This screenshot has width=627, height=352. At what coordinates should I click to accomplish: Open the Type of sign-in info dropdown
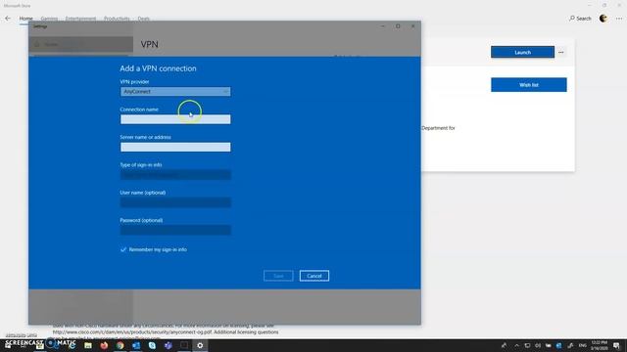175,174
